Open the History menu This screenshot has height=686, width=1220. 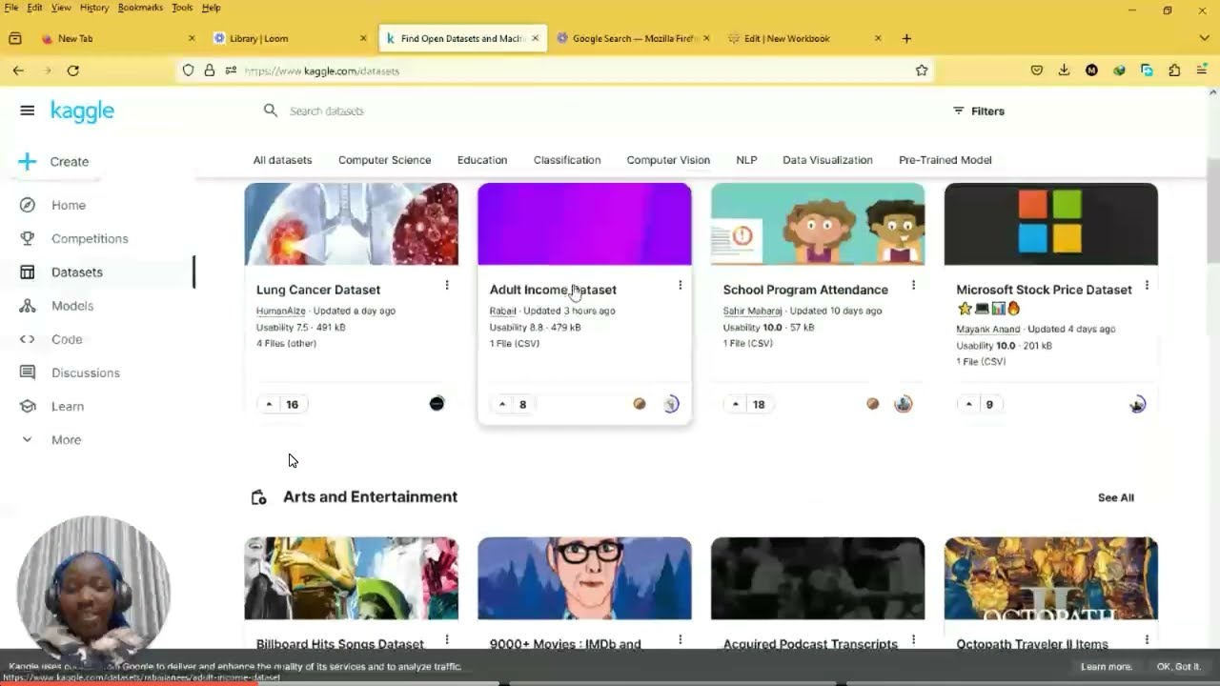(x=93, y=8)
